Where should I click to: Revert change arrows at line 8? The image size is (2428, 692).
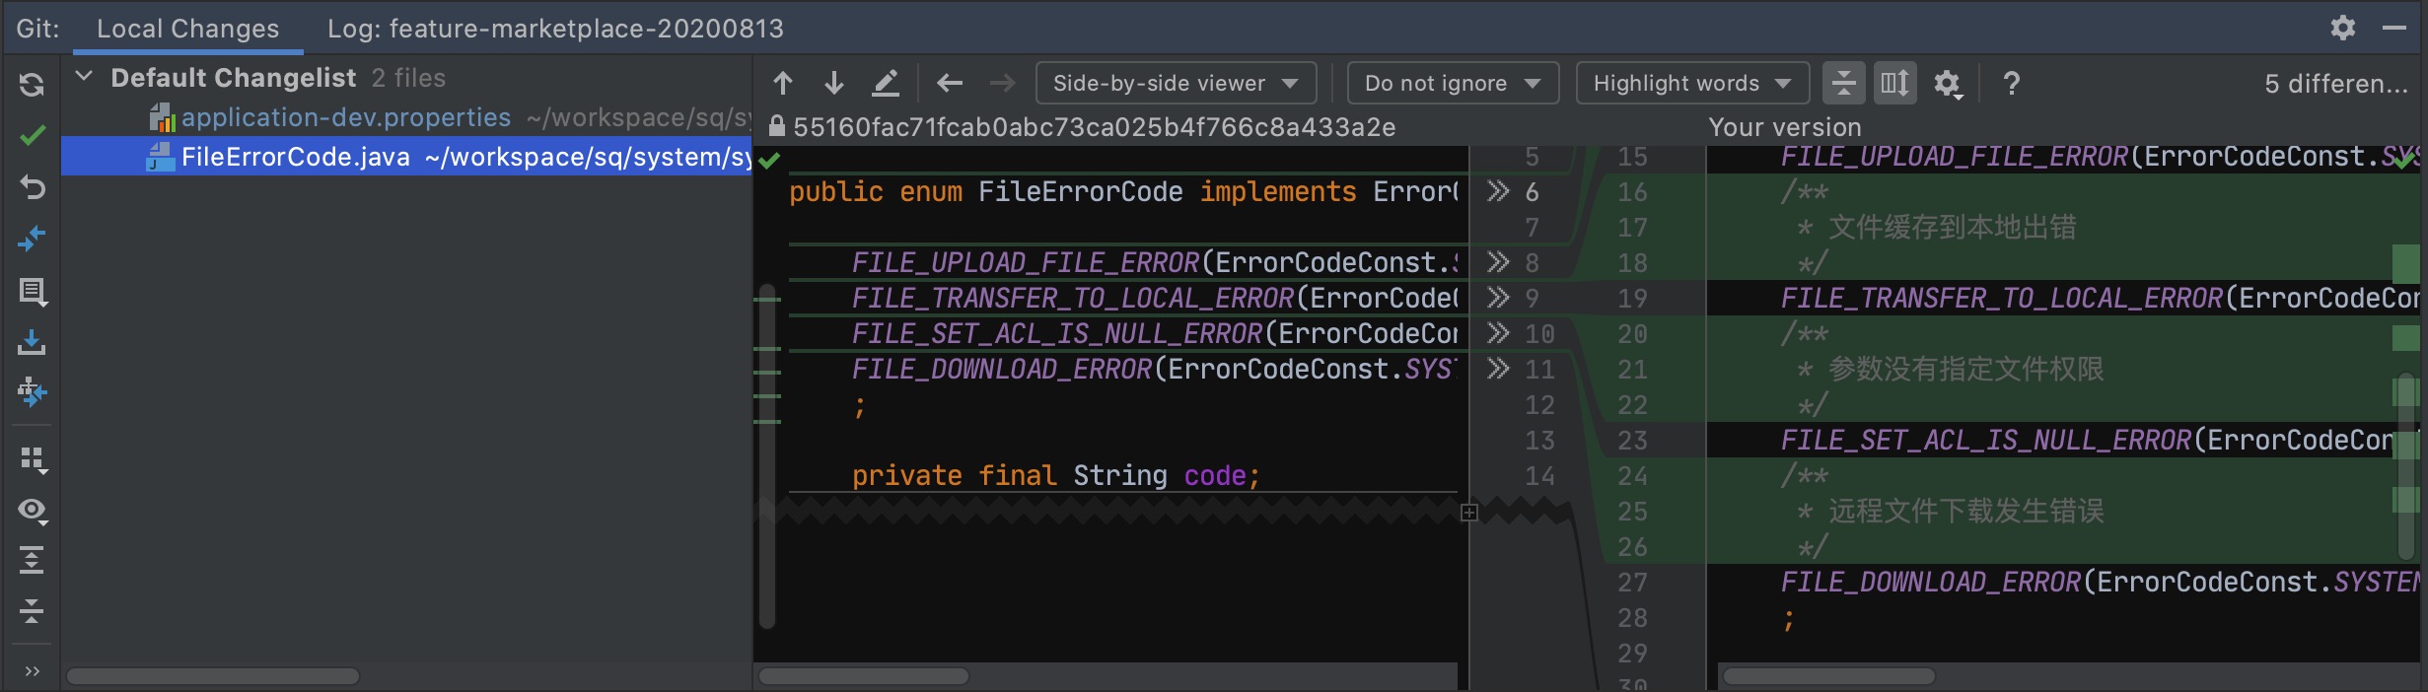click(x=1498, y=262)
